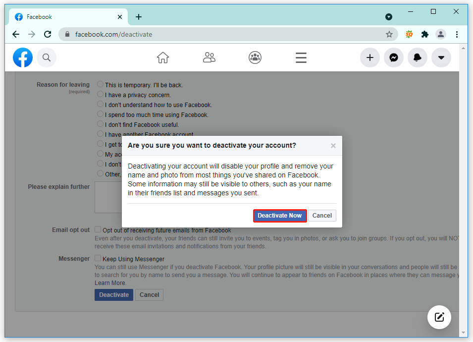Bookmark this page with star icon
Screen dimensions: 473x342
tap(389, 34)
